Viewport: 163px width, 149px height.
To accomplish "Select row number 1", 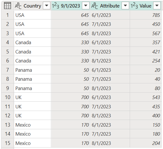I will click(8, 15).
